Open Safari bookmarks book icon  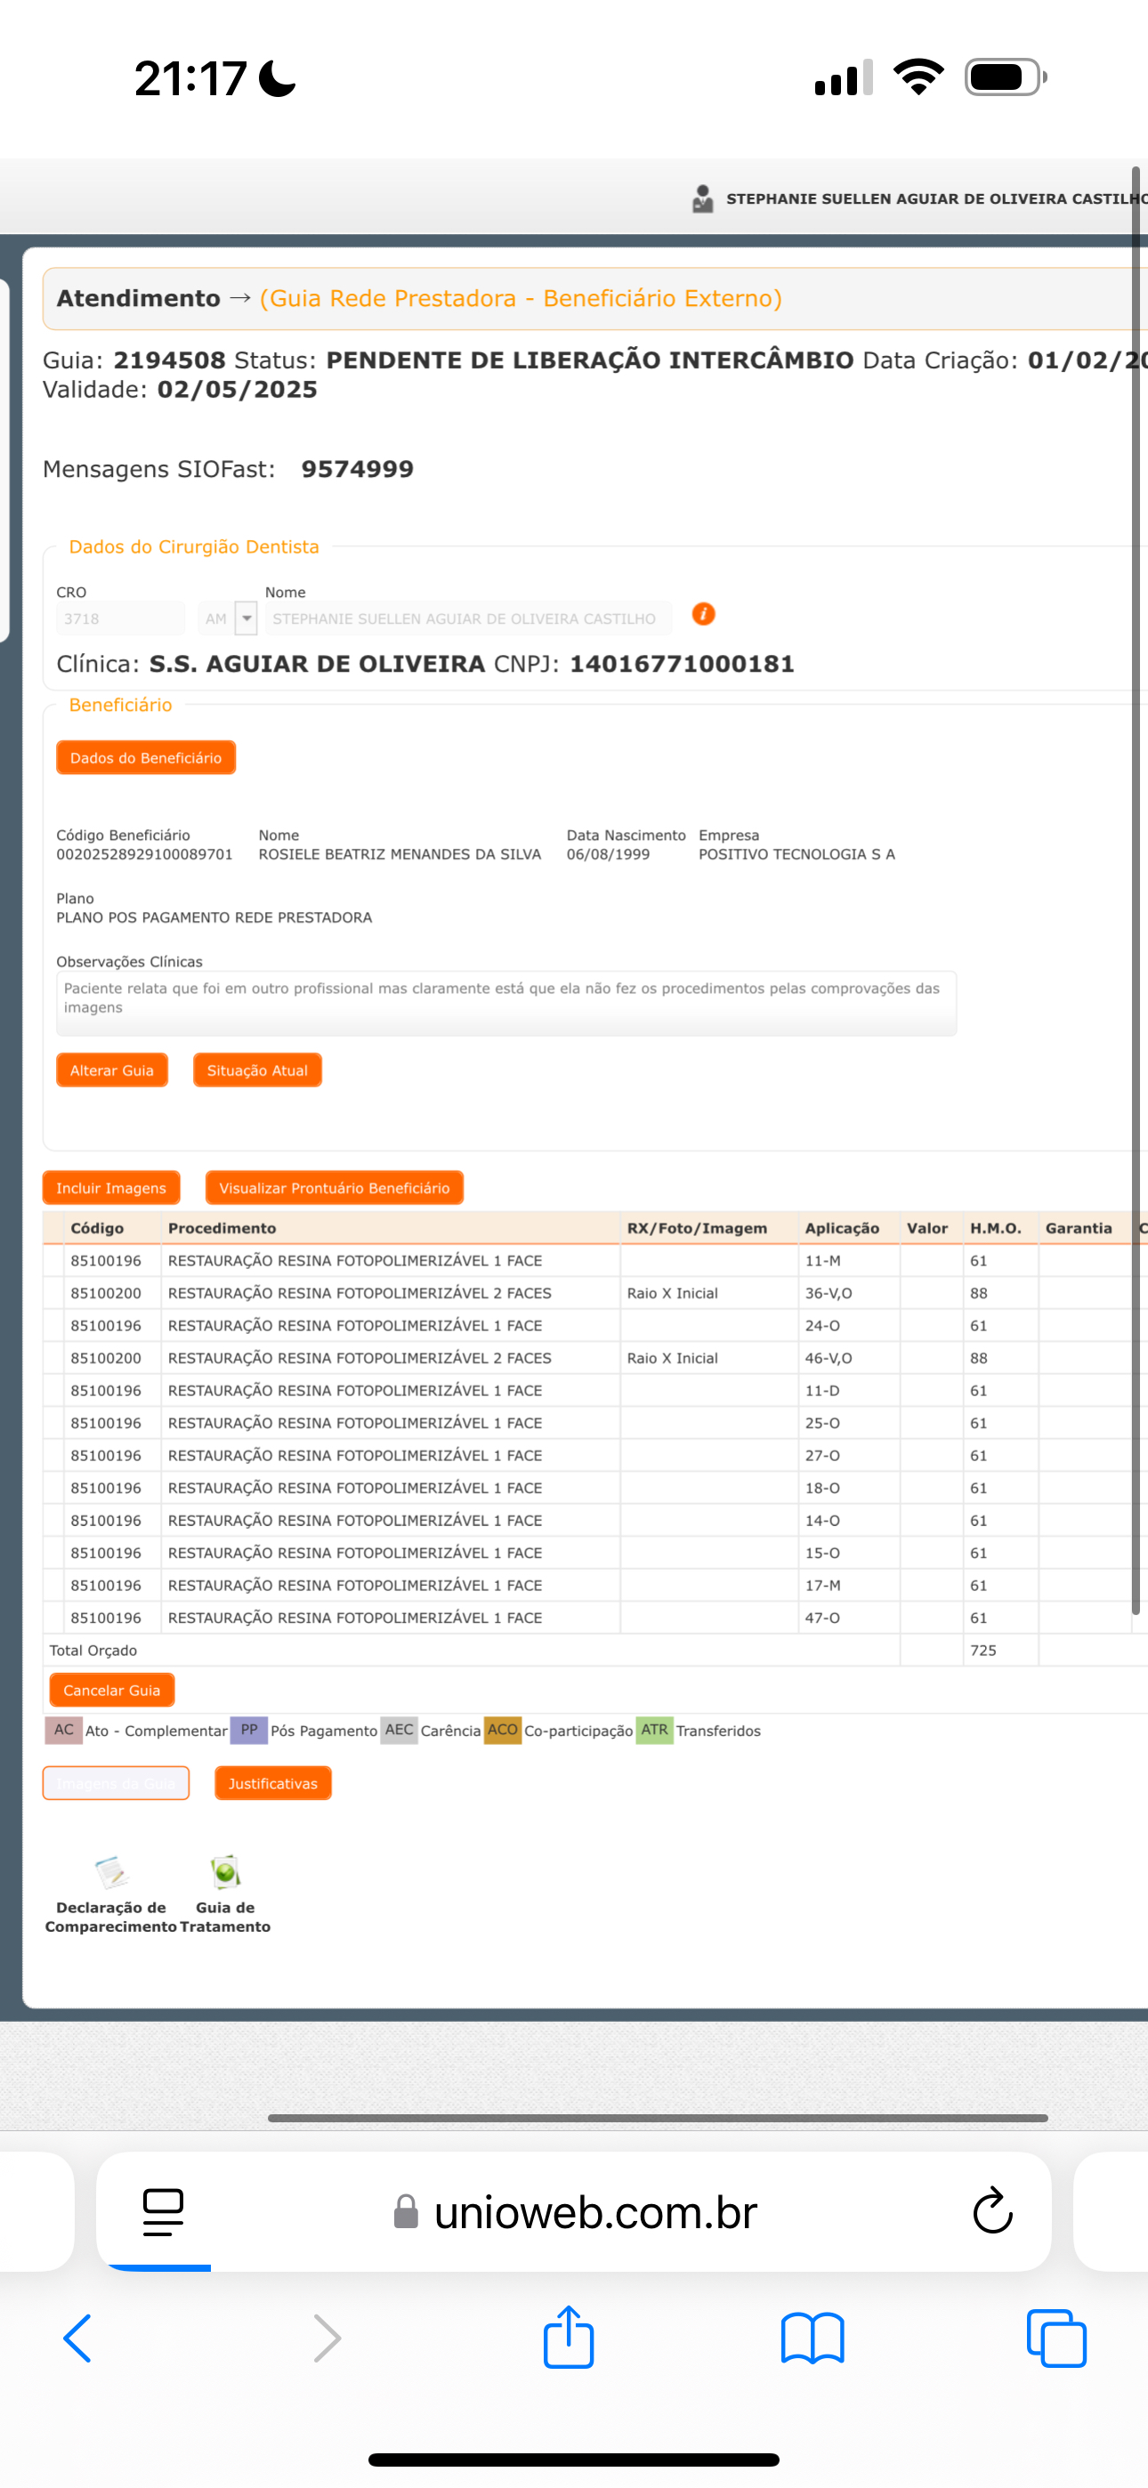[812, 2339]
